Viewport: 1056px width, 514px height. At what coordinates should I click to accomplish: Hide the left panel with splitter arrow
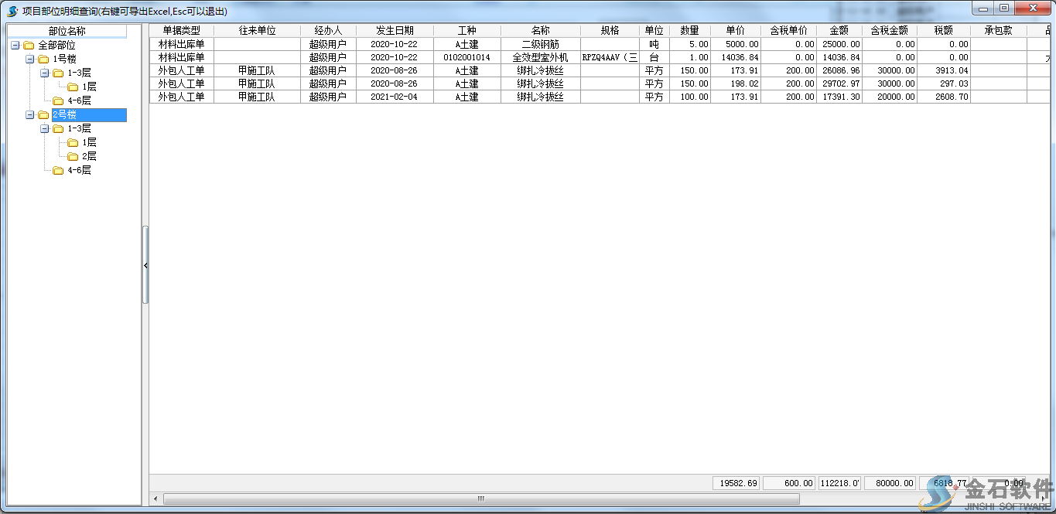pos(145,265)
